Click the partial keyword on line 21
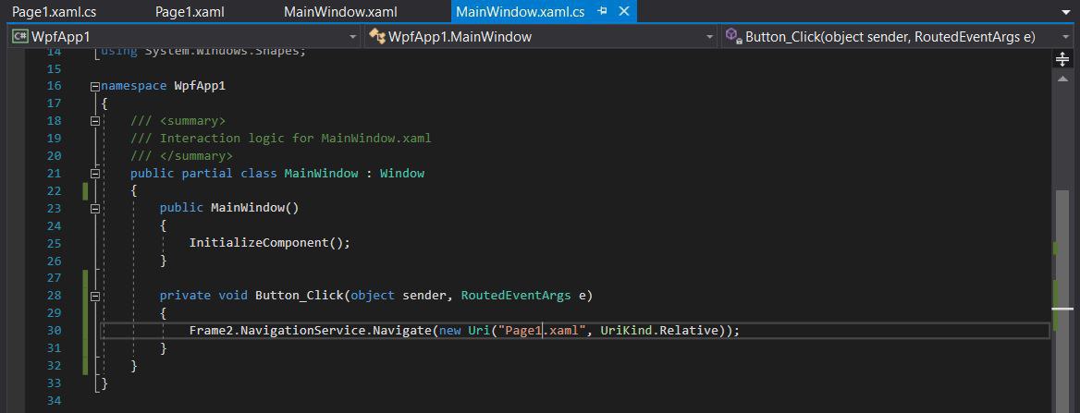 click(x=207, y=174)
